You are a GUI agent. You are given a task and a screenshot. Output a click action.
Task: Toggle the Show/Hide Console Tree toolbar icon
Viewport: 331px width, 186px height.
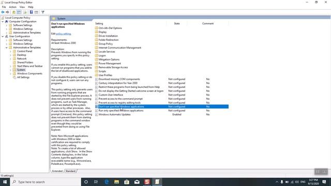[x=19, y=12]
